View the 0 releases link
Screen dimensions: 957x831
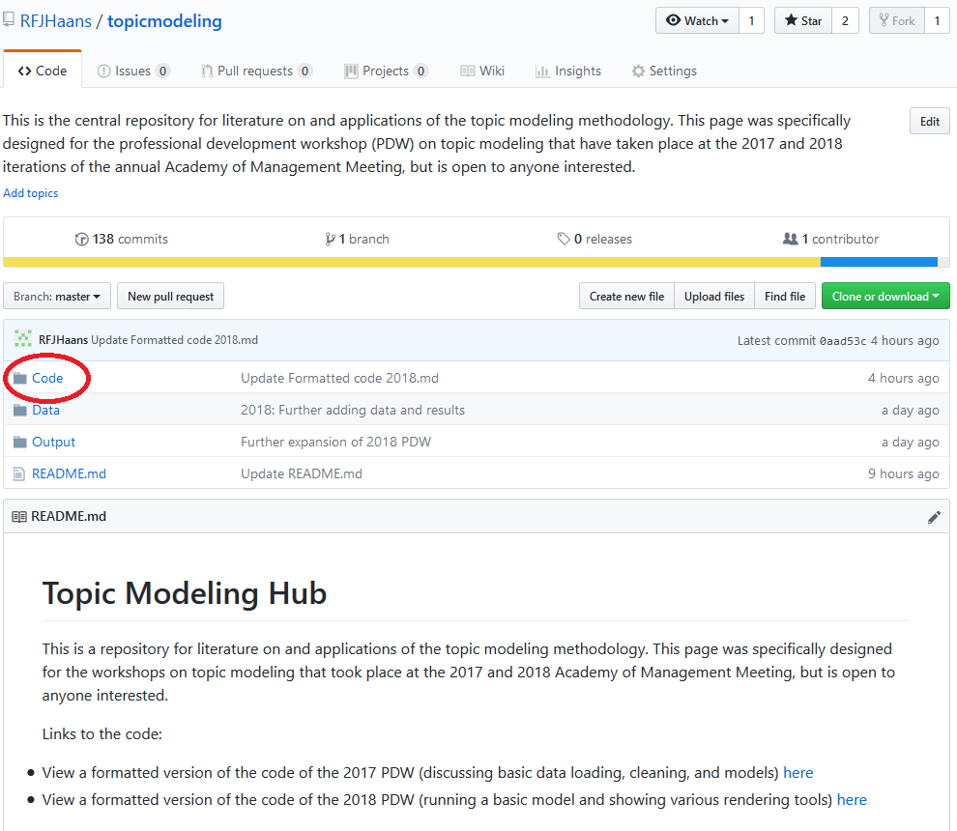pyautogui.click(x=594, y=240)
